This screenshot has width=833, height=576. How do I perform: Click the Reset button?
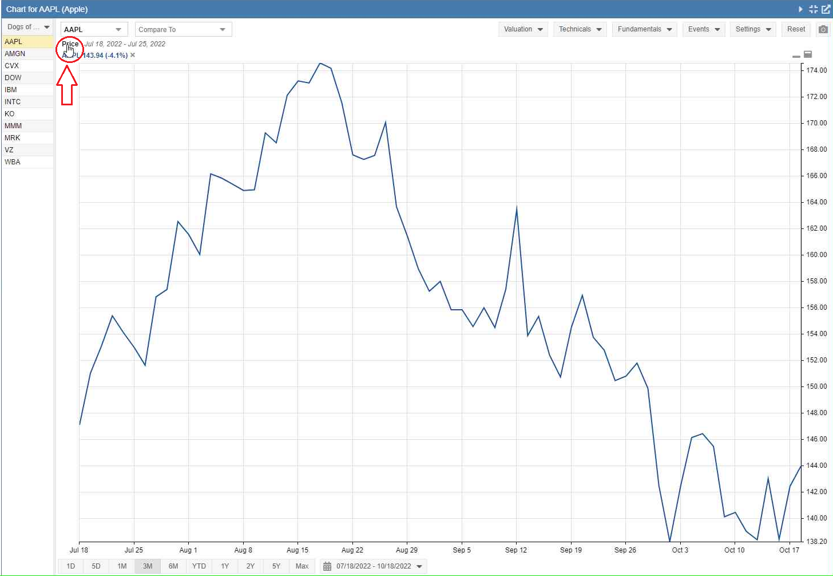796,29
